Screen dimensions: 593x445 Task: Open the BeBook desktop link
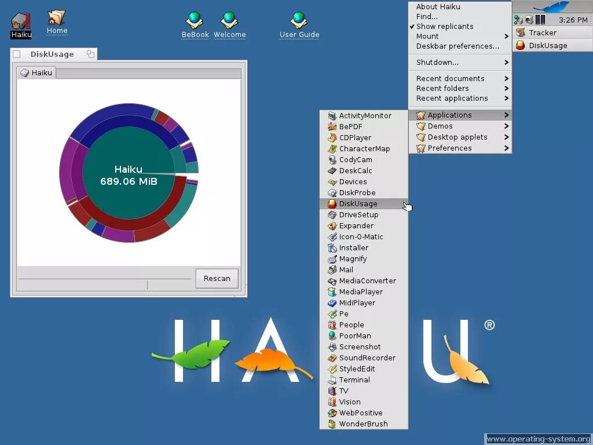click(195, 25)
